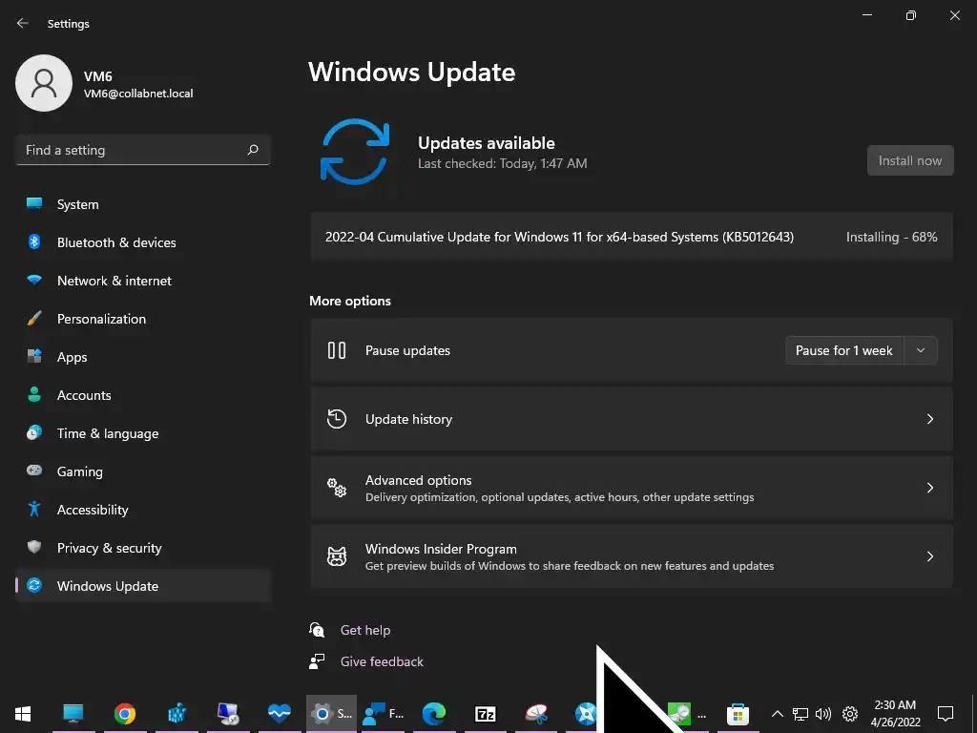Click the Last checked: Today, 1:47 AM text
Viewport: 977px width, 733px height.
click(502, 163)
